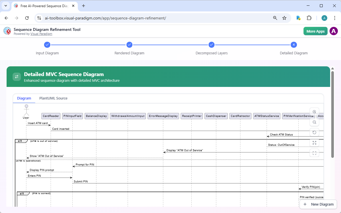Open the browser profile menu
The image size is (341, 213).
[x=324, y=18]
